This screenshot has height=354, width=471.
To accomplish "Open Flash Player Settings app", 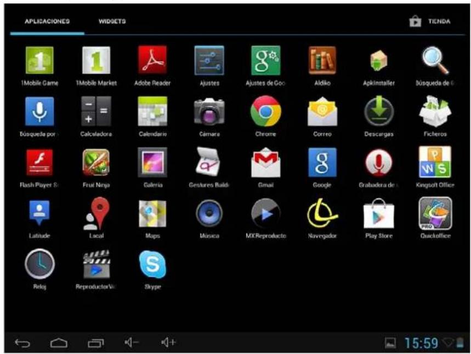I will coord(39,162).
